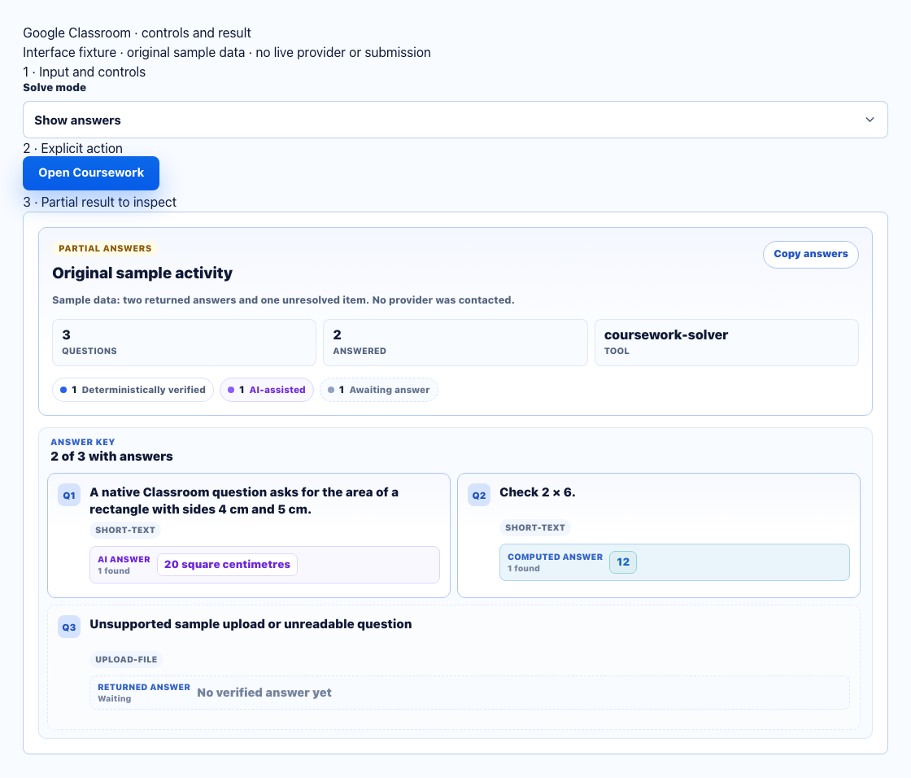Click the AI ANSWER label
The image size is (911, 778).
[x=124, y=559]
